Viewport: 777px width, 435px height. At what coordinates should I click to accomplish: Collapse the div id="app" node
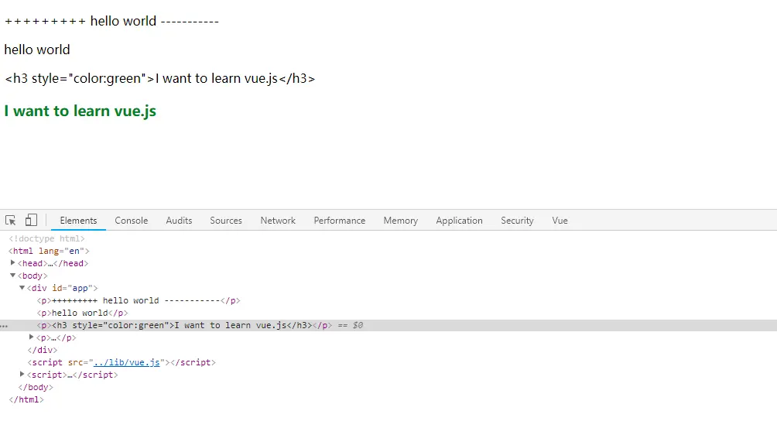pyautogui.click(x=22, y=288)
